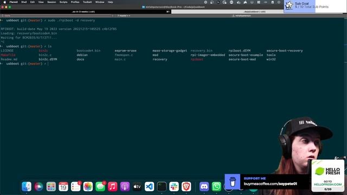Open the Podcasts app

(x=125, y=186)
